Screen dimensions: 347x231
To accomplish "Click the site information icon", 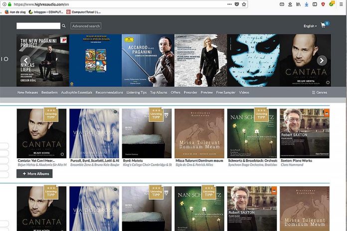I will 4,4.
